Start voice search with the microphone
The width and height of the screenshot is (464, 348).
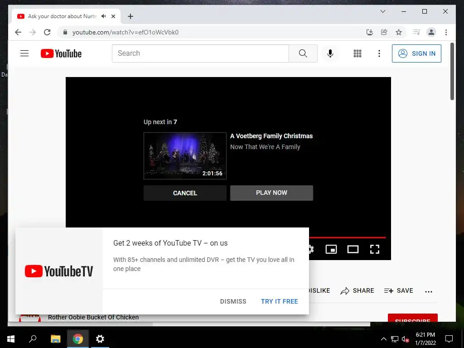[x=330, y=53]
